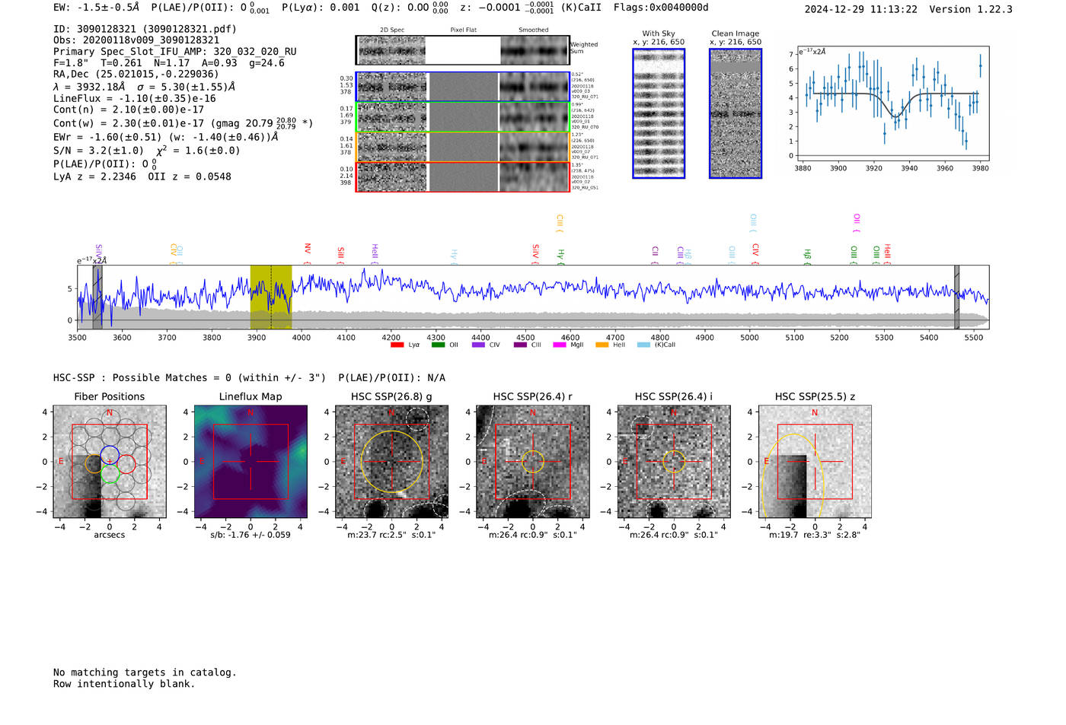Click the red NV line label
Image resolution: width=1066 pixels, height=725 pixels.
pos(308,253)
